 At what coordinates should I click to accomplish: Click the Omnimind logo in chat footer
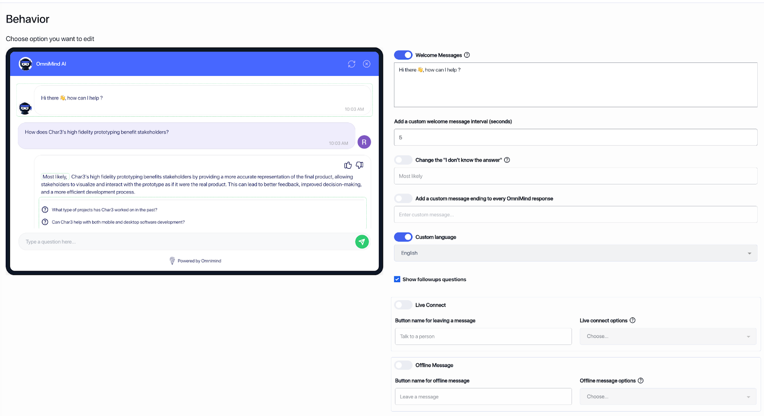[x=172, y=261]
